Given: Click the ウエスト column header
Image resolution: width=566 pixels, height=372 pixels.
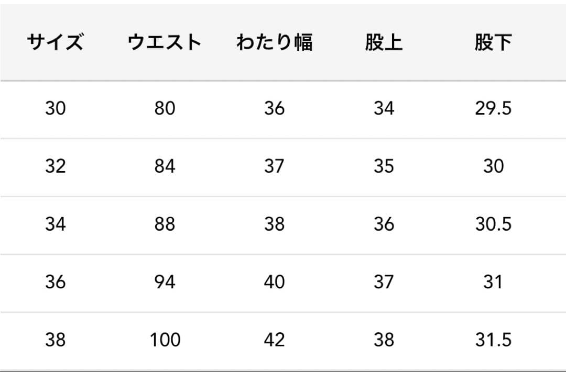Looking at the screenshot, I should [x=165, y=42].
